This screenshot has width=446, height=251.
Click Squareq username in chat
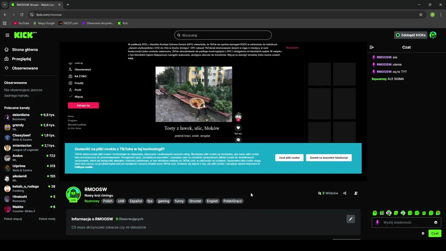(379, 79)
